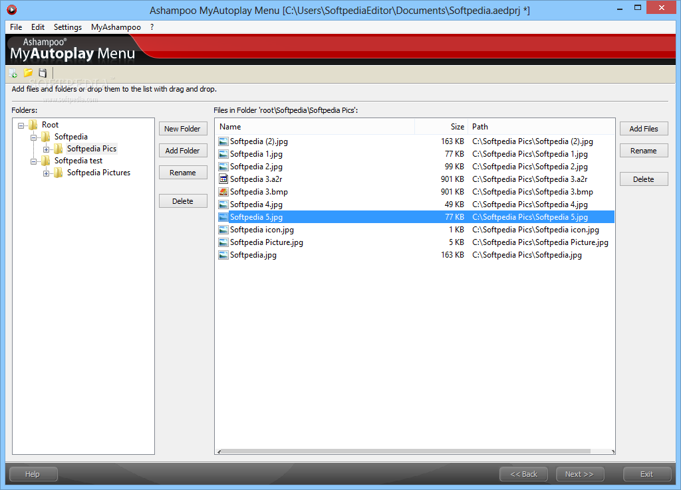Click the Softpedia Pics folder icon
The height and width of the screenshot is (490, 681).
tap(59, 149)
